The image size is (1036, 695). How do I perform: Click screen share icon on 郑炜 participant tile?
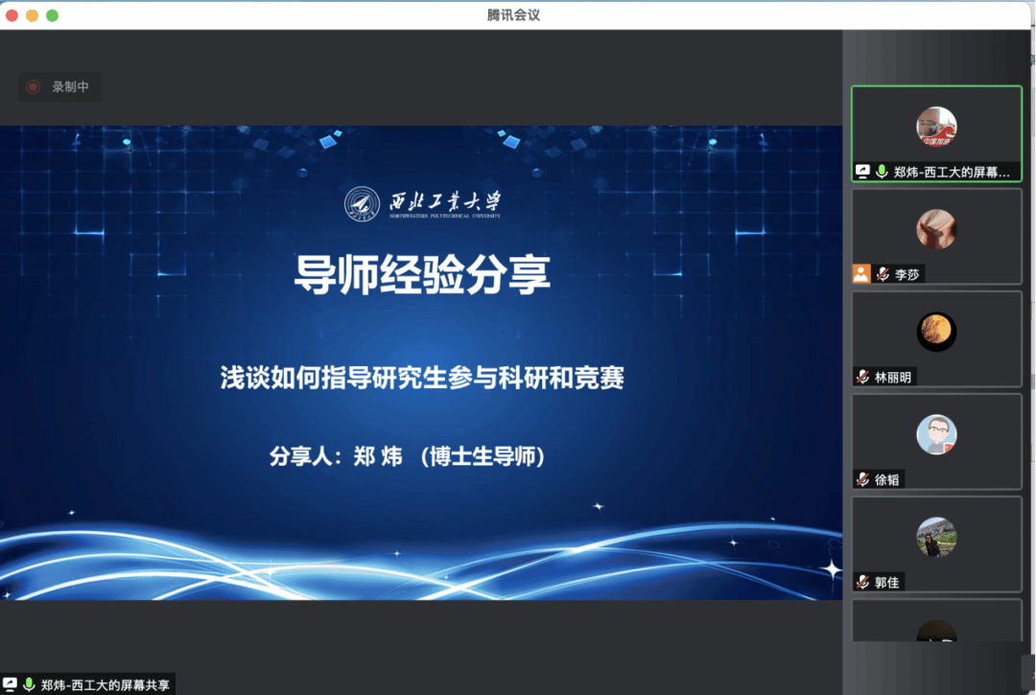click(x=862, y=172)
